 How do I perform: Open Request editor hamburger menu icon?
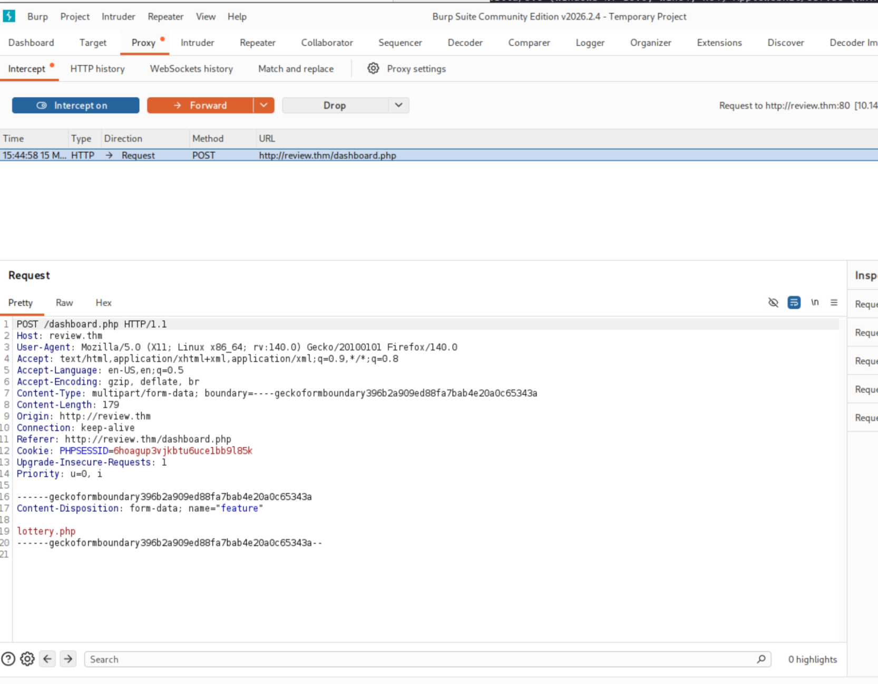click(x=834, y=302)
